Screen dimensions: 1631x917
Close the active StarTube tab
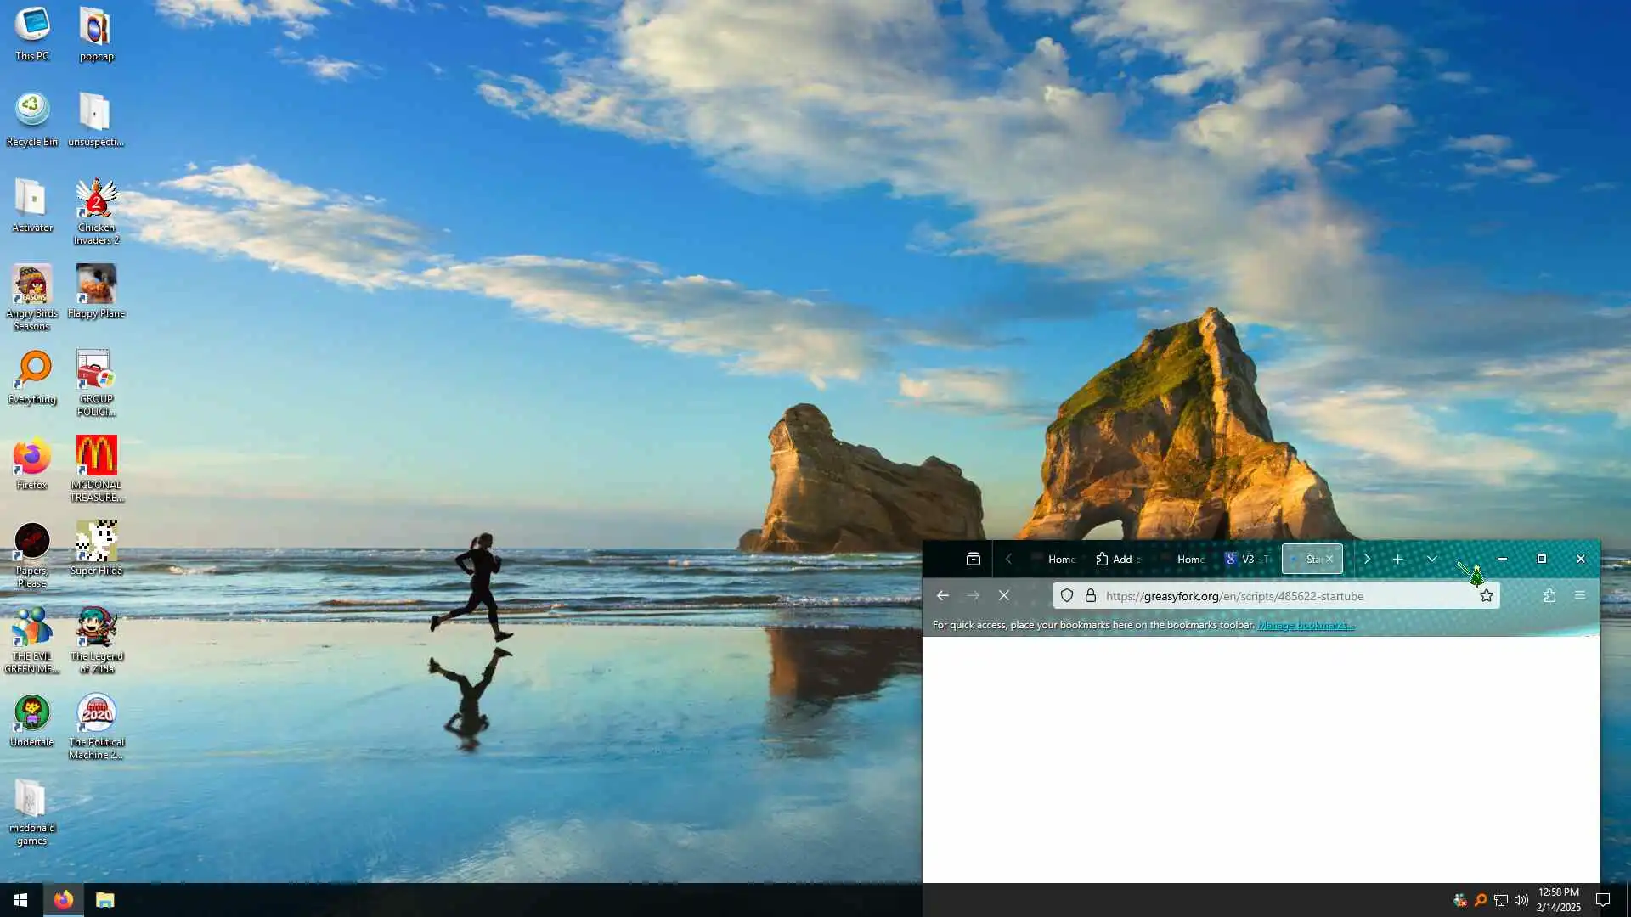click(x=1330, y=559)
